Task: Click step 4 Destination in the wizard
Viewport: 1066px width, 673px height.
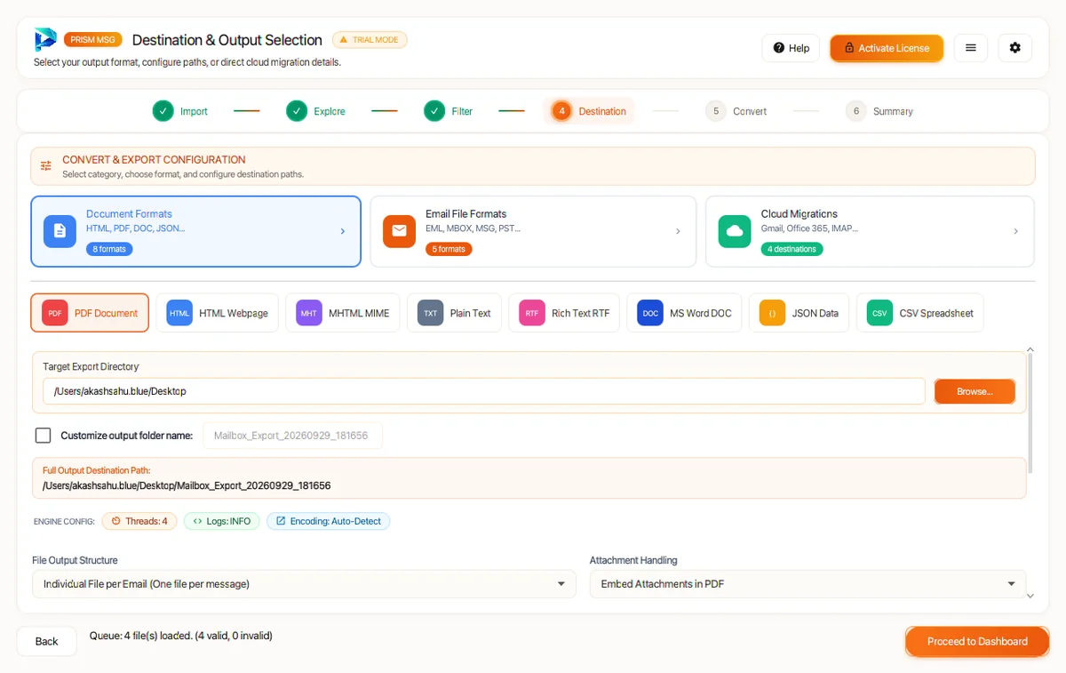Action: [589, 111]
